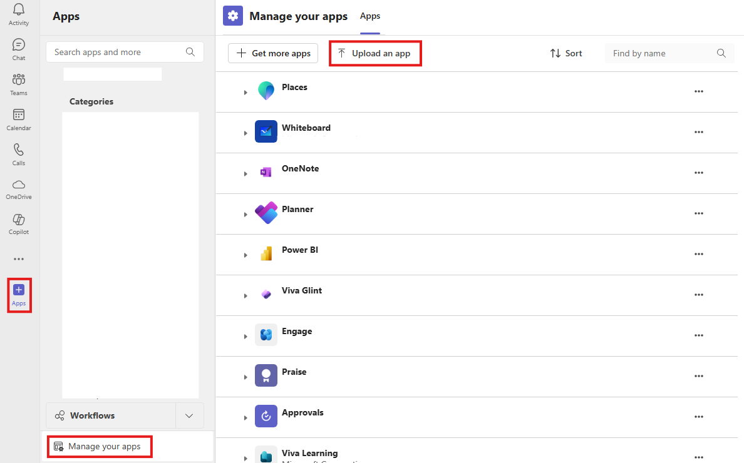Screen dimensions: 744x463
Task: Click the Engage app icon
Action: tap(266, 335)
